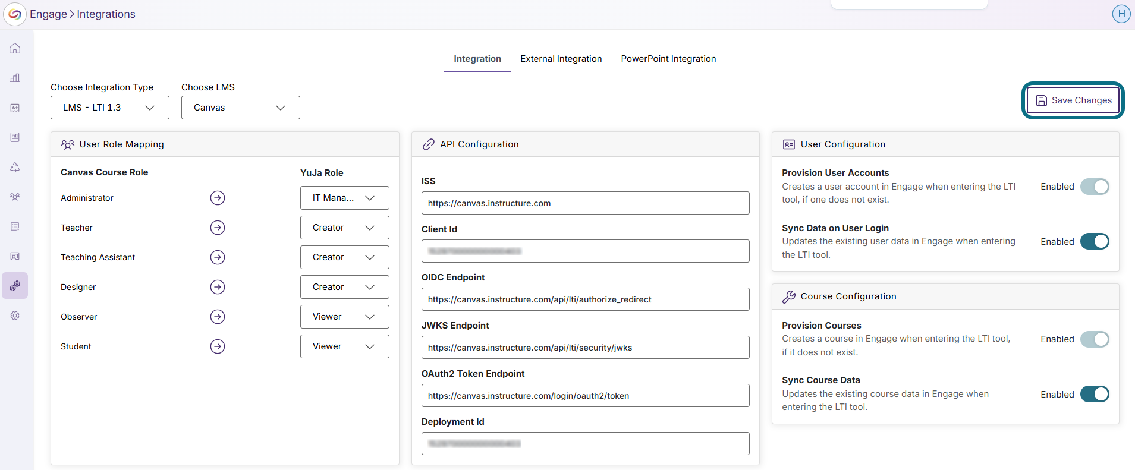Open the Home icon in the sidebar

(x=15, y=48)
